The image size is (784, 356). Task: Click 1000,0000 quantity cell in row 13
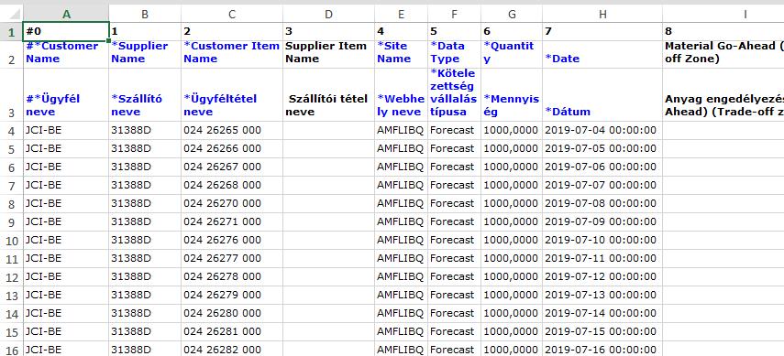512,295
